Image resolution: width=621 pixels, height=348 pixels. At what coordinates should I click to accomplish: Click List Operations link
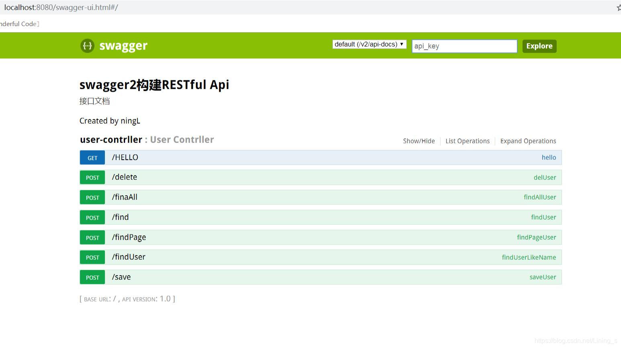tap(467, 141)
